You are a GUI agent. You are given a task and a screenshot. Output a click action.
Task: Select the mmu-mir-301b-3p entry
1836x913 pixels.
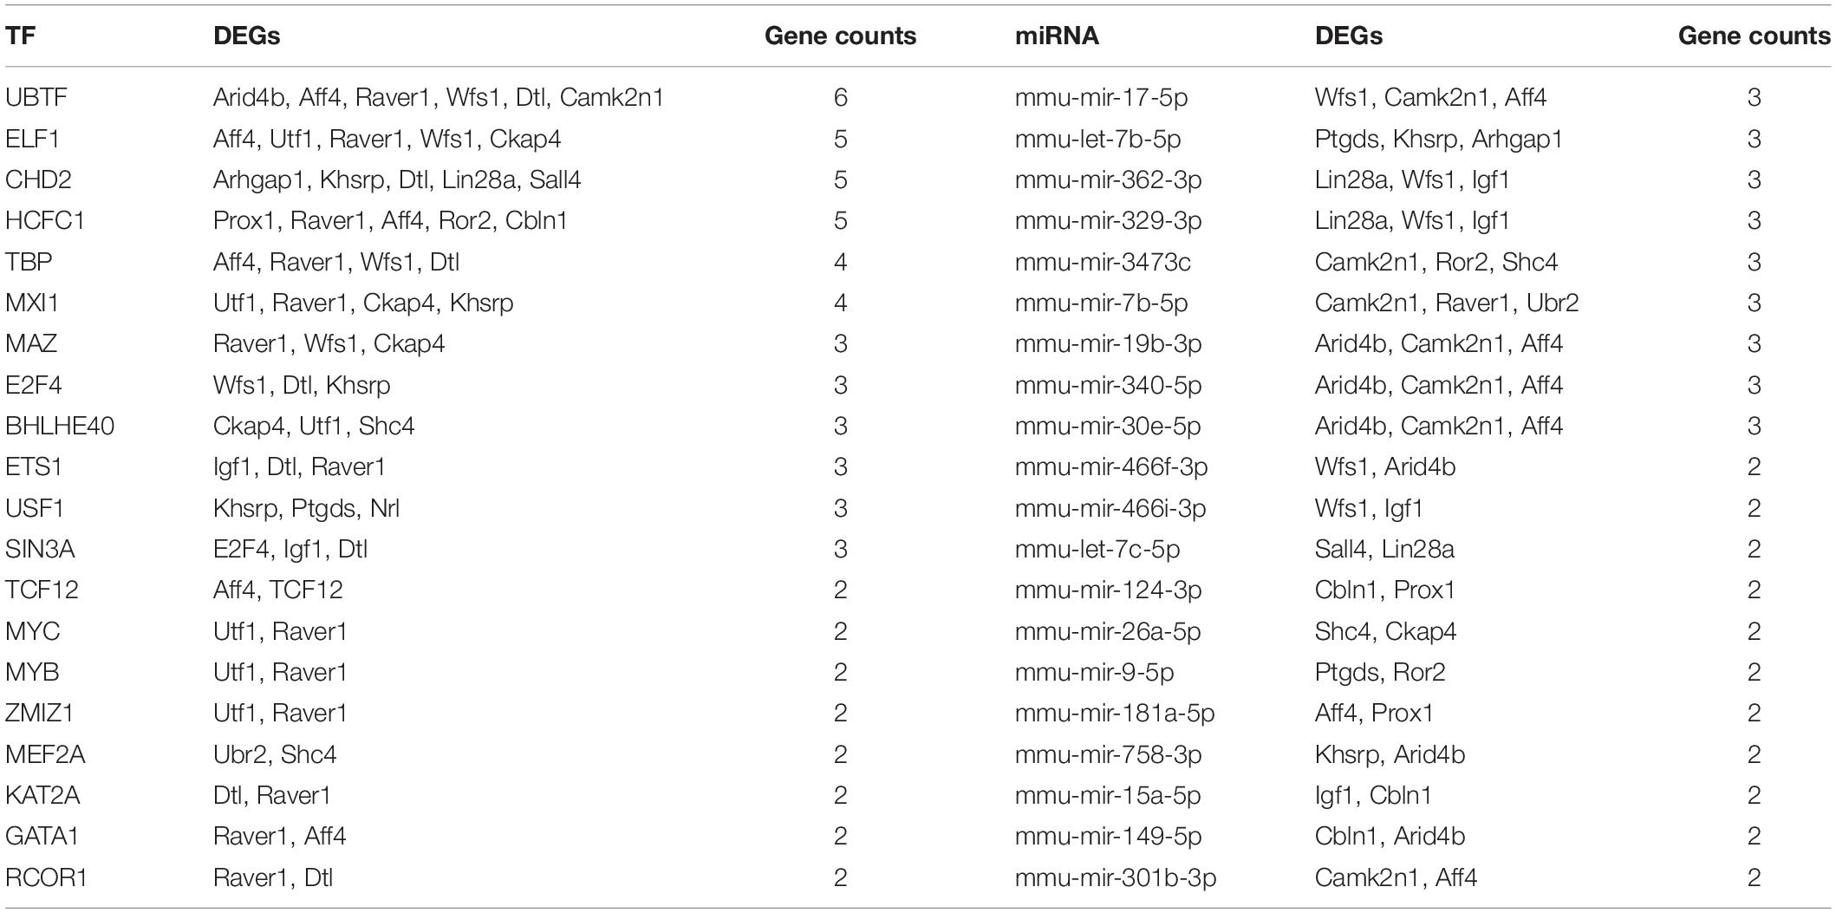coord(1115,877)
